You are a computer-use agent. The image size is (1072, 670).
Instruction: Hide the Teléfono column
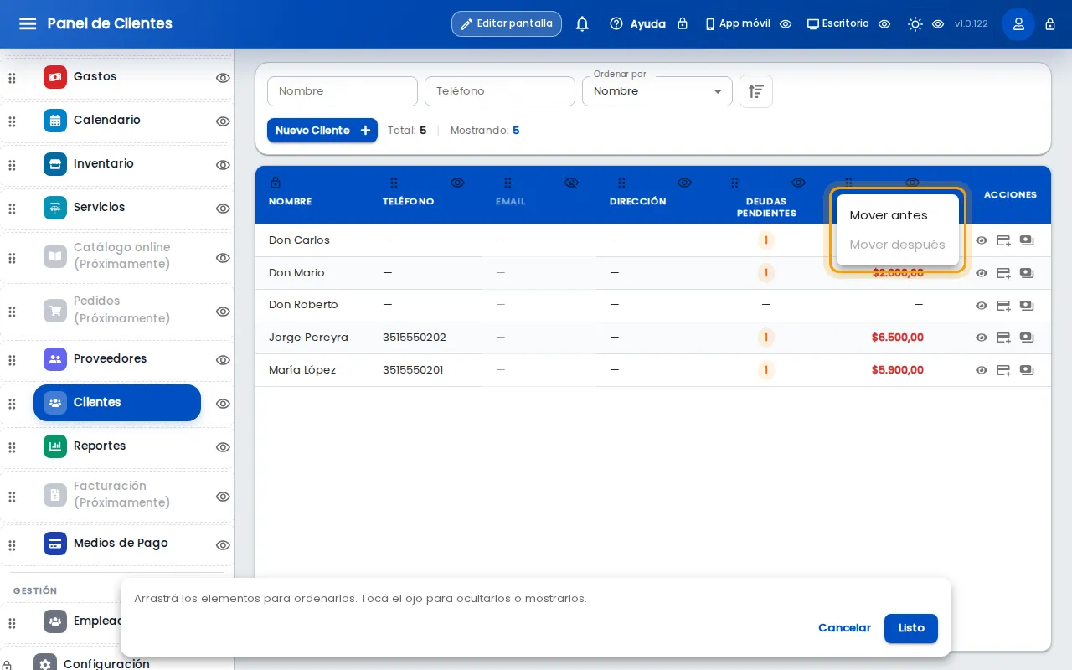[x=457, y=183]
